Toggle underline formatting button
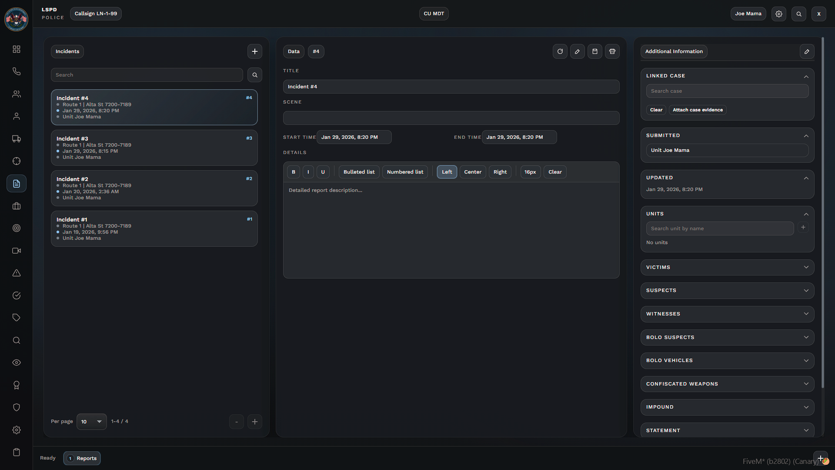 [323, 172]
